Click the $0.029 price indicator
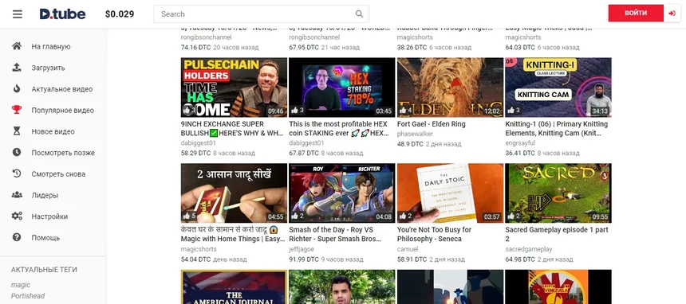The width and height of the screenshot is (686, 304). (x=120, y=14)
